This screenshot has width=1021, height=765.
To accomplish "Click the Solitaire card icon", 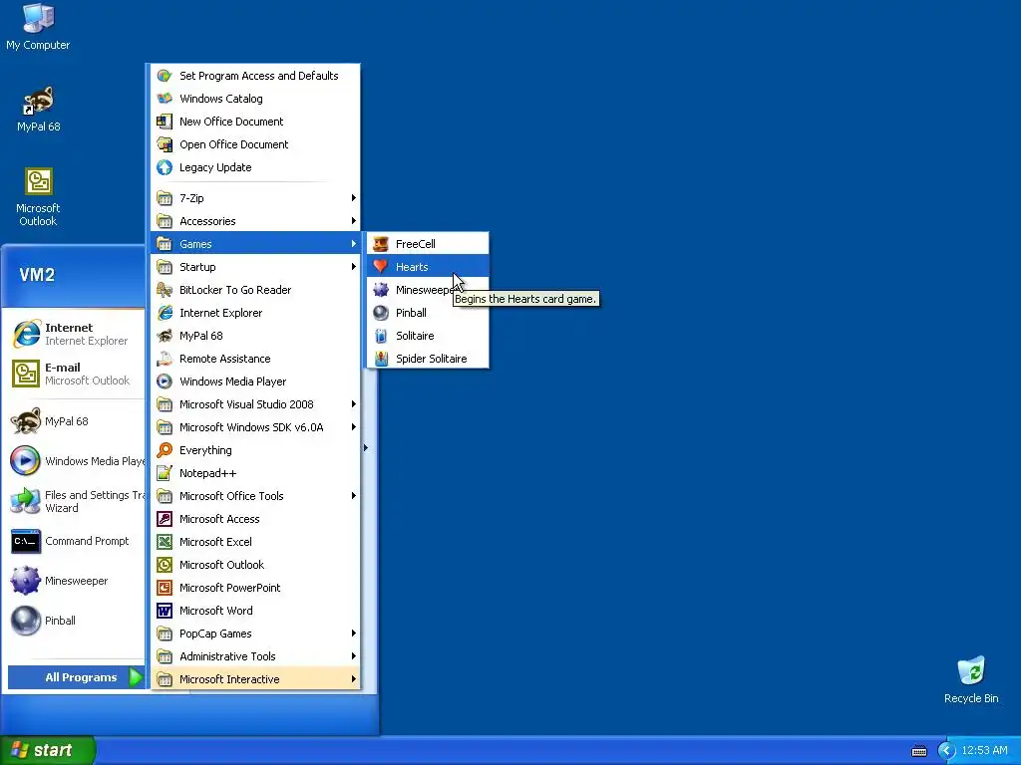I will [x=381, y=336].
